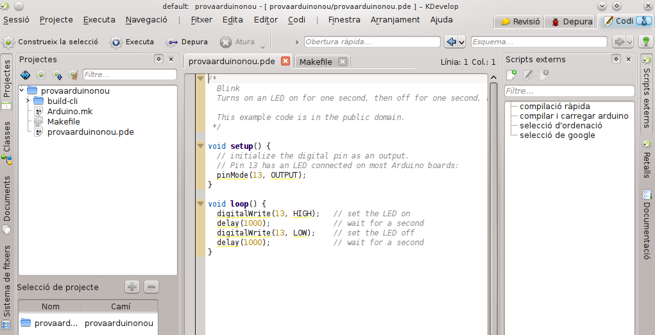Click the Nom column header
The width and height of the screenshot is (655, 335).
coord(51,307)
